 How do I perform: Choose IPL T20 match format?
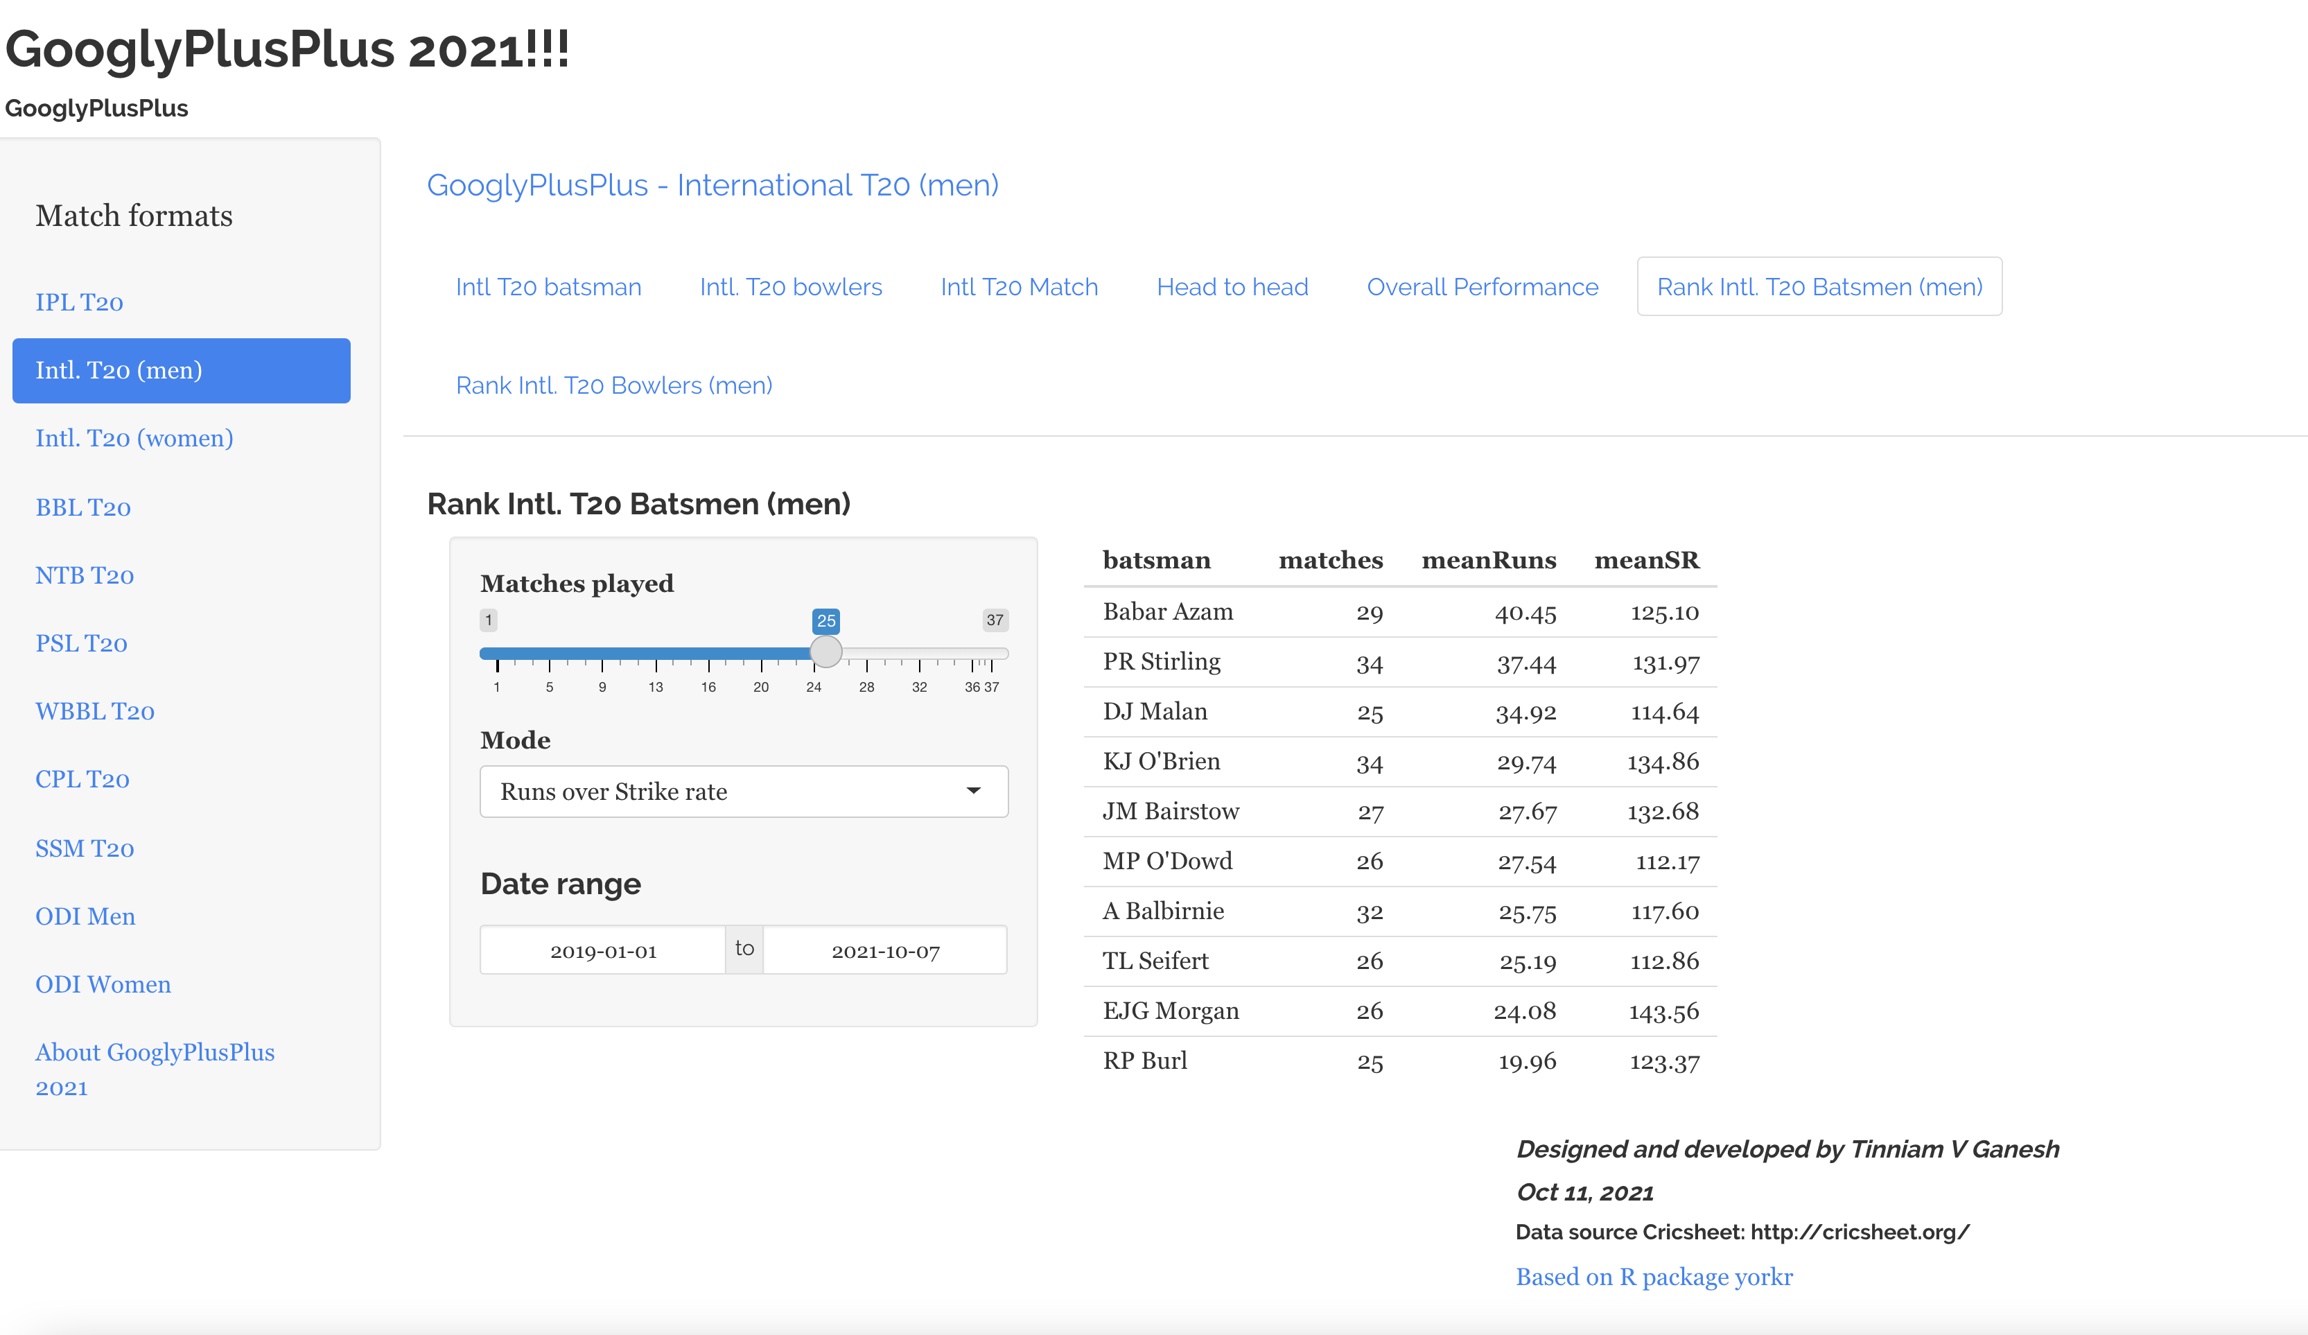click(79, 302)
